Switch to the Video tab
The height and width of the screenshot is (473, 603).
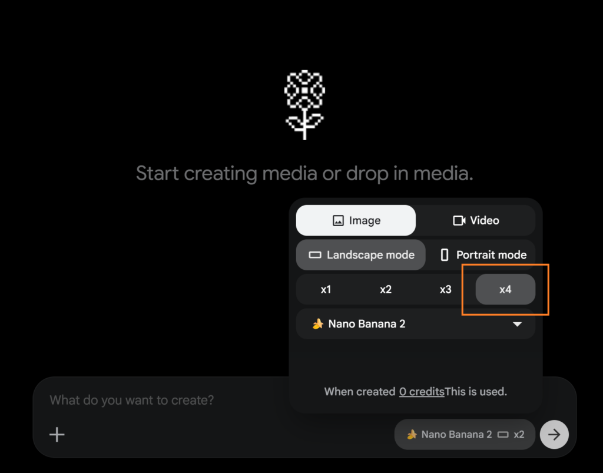476,220
